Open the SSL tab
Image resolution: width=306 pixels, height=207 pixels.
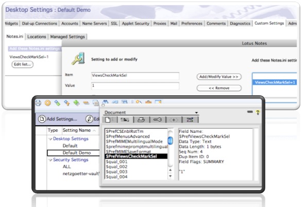coord(114,23)
